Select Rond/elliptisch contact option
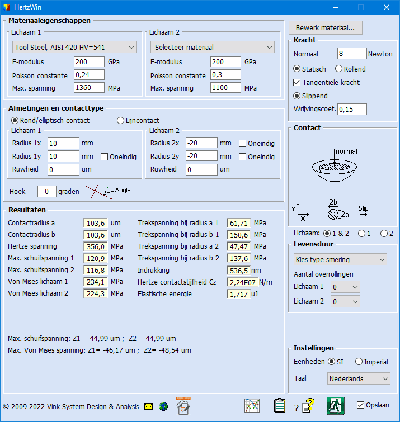Screen dimensions: 400x422 (15, 120)
